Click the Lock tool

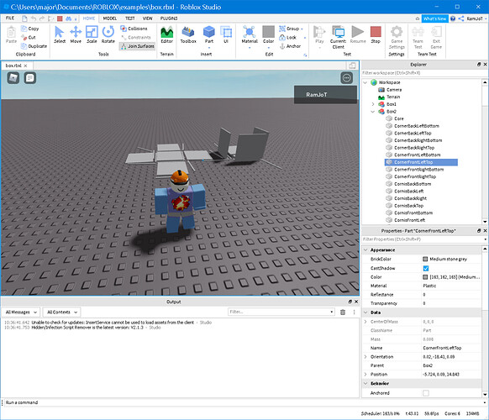point(288,38)
